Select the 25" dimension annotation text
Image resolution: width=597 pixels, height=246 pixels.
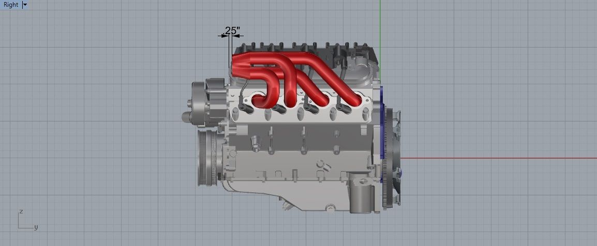click(x=232, y=30)
